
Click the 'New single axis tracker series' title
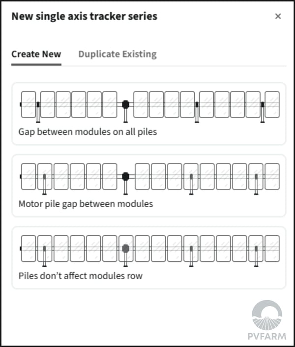[84, 16]
